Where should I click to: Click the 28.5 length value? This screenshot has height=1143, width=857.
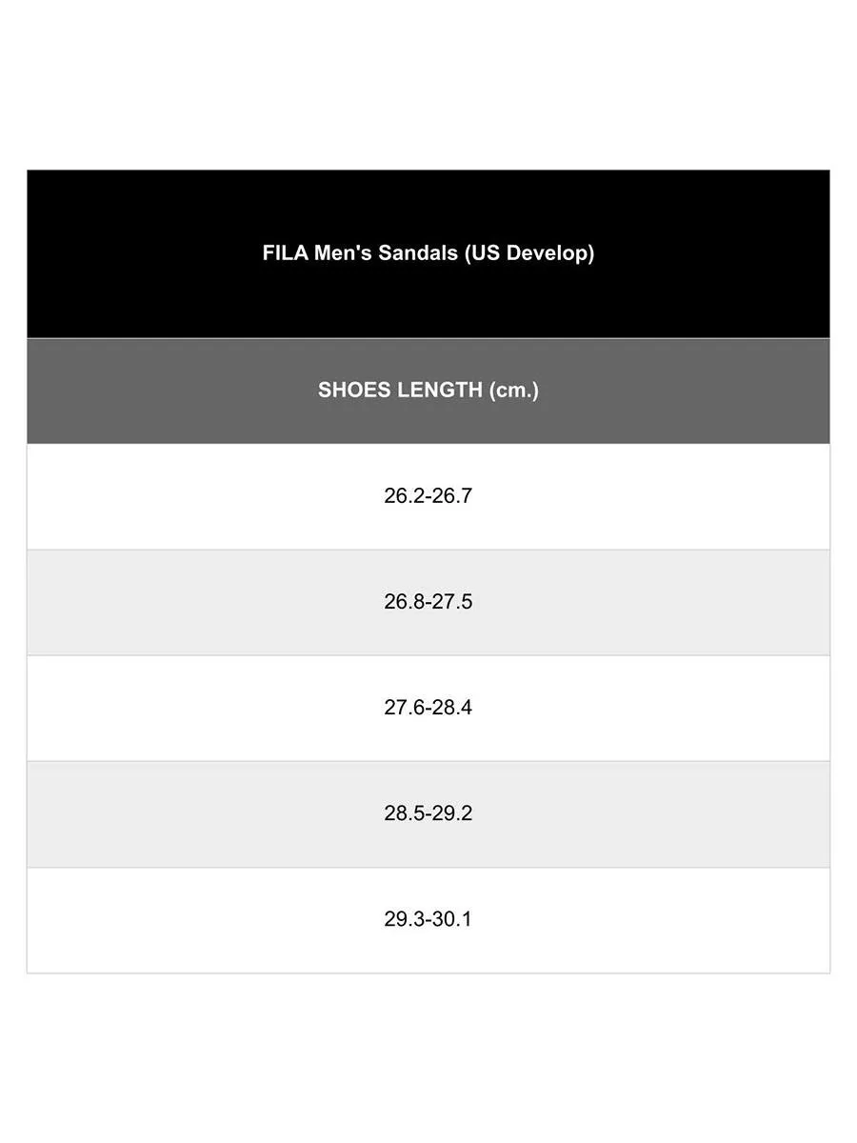coord(404,813)
